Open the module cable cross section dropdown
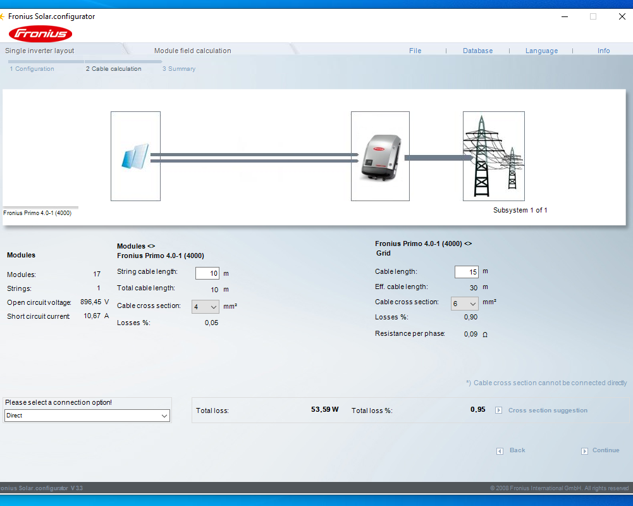This screenshot has height=506, width=633. coord(206,307)
